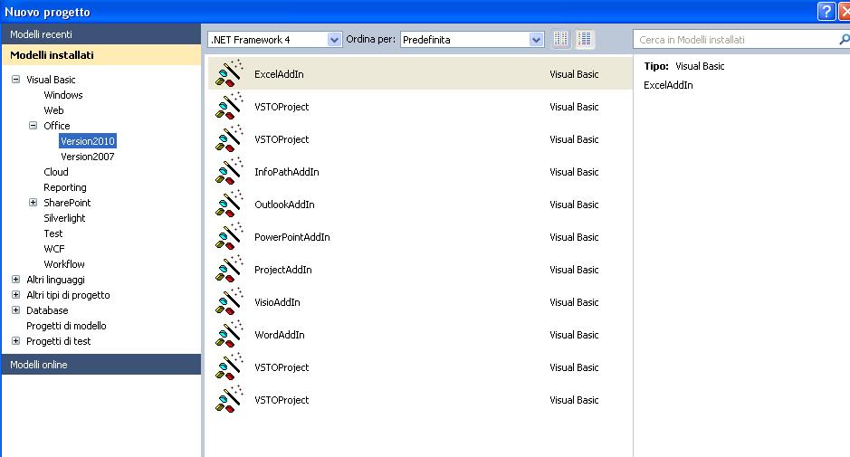The image size is (850, 457).
Task: Select Version2007 under Office
Action: click(x=87, y=157)
